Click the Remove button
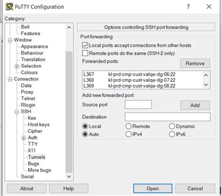222x196 pixels. click(x=195, y=63)
